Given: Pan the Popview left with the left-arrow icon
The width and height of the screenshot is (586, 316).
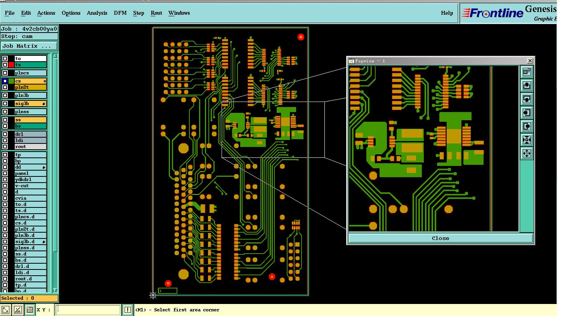Looking at the screenshot, I should click(x=527, y=112).
